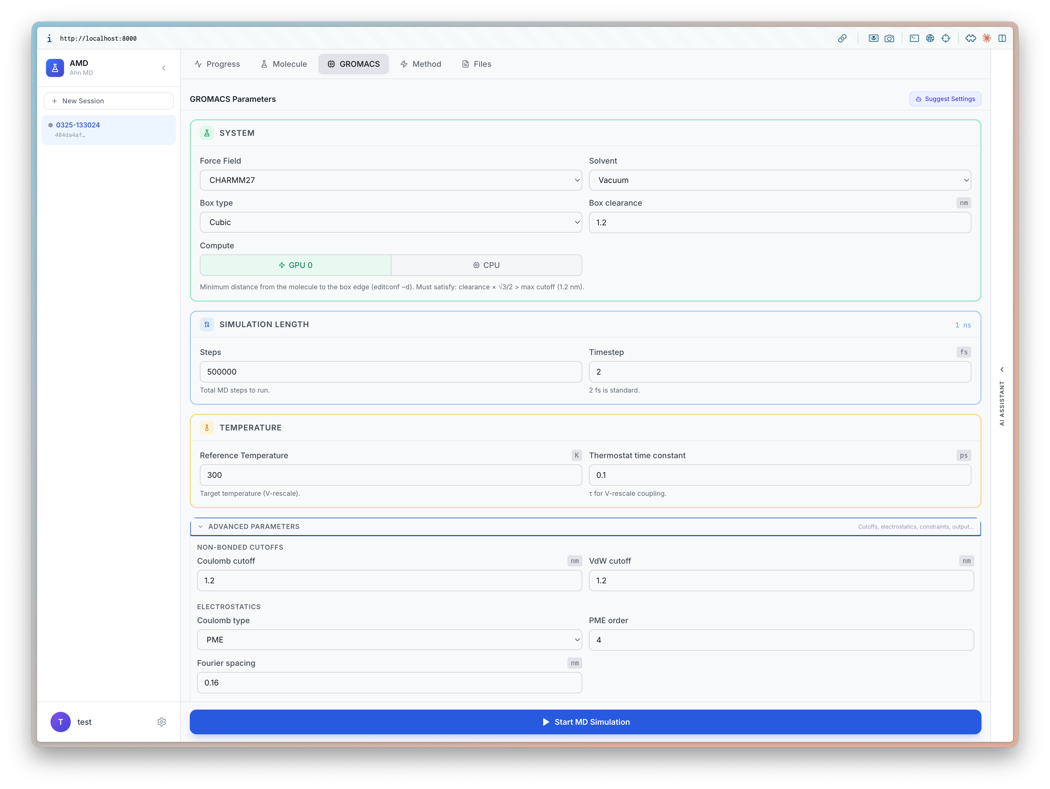
Task: Click the vertical 'AI ASSISTANT' label
Action: (1002, 403)
